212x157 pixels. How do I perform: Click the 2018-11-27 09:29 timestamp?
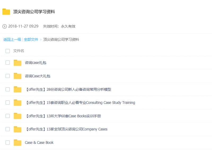tap(23, 26)
